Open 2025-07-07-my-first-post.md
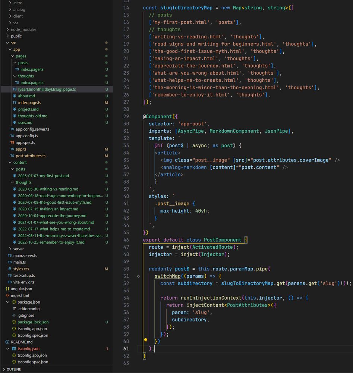The height and width of the screenshot is (373, 353). pyautogui.click(x=44, y=176)
